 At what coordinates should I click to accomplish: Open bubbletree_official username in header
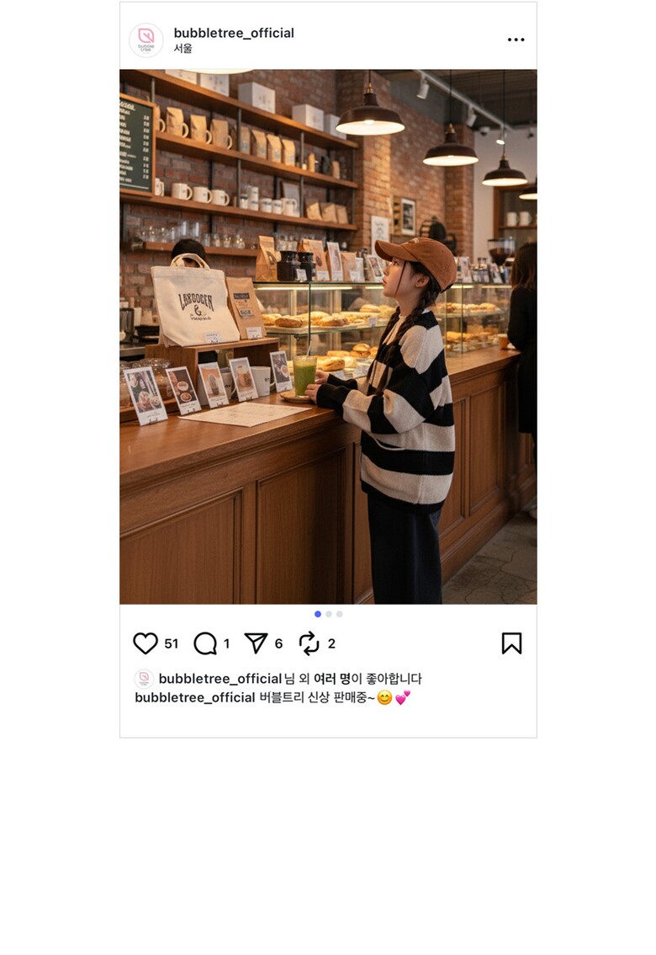point(234,33)
